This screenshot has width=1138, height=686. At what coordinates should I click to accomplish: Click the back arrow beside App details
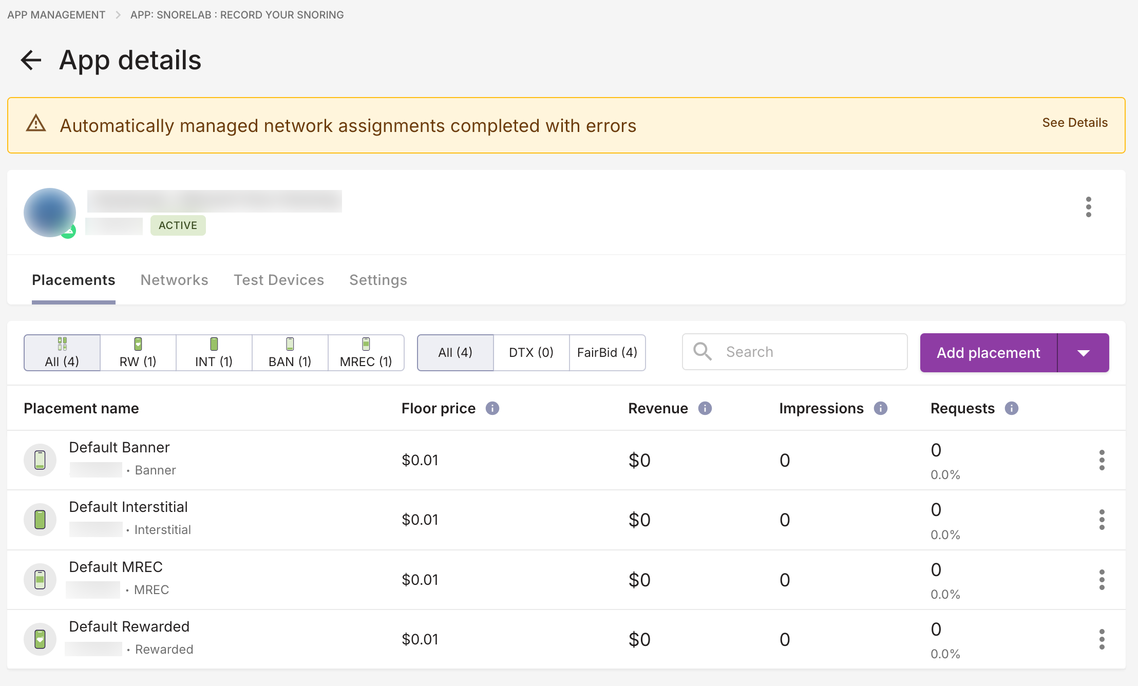[x=31, y=60]
